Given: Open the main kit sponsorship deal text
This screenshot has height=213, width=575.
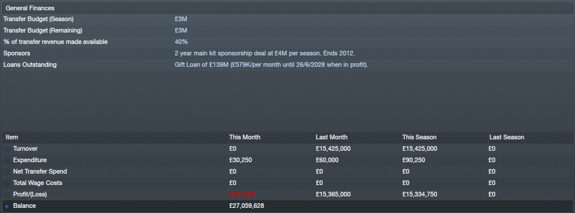Looking at the screenshot, I should pyautogui.click(x=265, y=53).
